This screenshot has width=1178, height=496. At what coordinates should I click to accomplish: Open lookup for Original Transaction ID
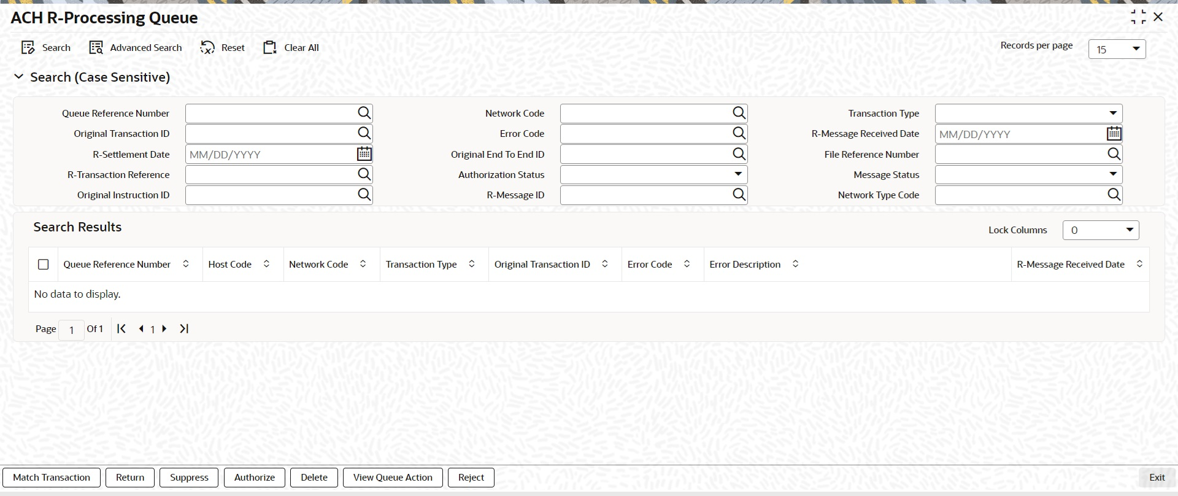[364, 133]
